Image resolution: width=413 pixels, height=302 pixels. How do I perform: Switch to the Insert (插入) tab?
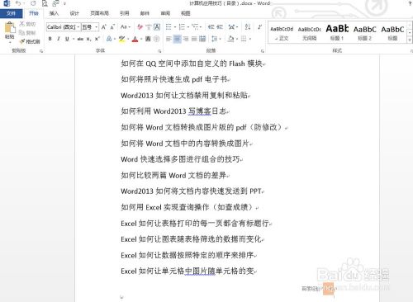54,13
